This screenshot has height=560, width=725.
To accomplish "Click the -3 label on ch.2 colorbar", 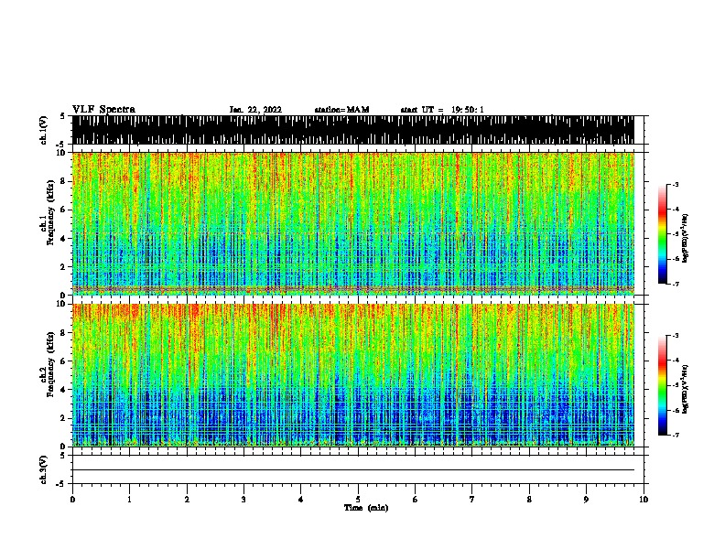I will [675, 336].
